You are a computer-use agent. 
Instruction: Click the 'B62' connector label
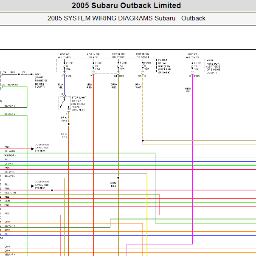[x=122, y=76]
